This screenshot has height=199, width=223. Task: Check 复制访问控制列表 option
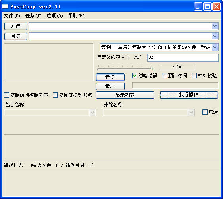(x=7, y=95)
